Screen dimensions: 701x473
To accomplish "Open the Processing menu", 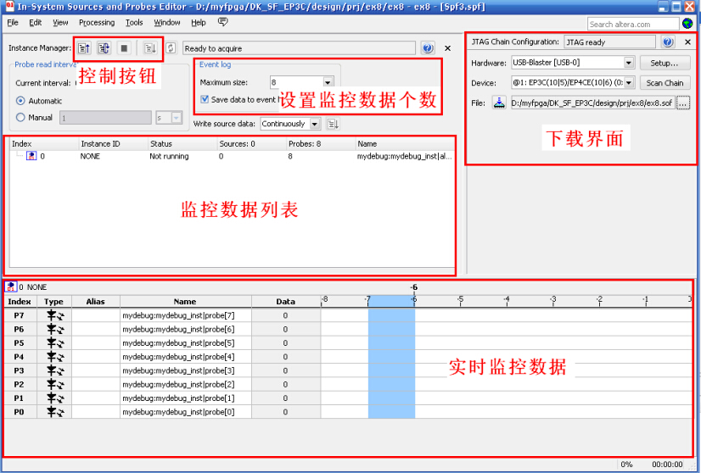I will 97,23.
